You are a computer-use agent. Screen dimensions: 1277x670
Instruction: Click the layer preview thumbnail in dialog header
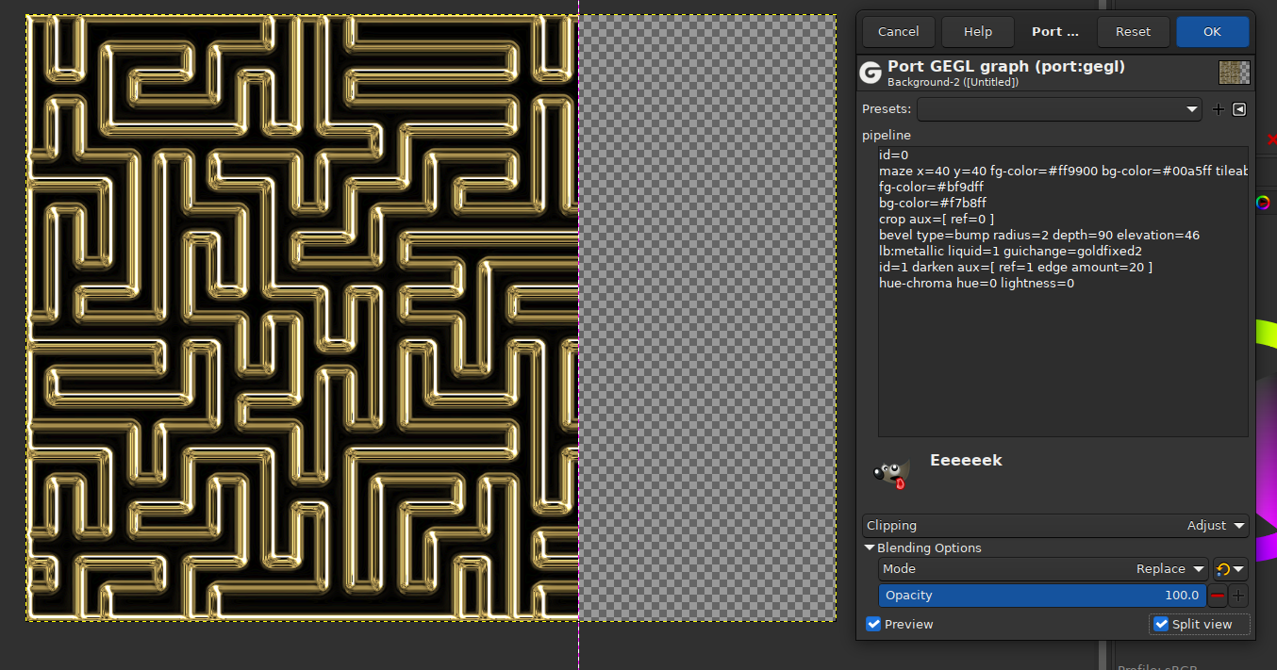tap(1235, 73)
